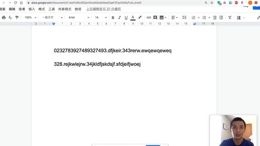The image size is (260, 146).
Task: Open the 插入 menu
Action: click(x=32, y=9)
